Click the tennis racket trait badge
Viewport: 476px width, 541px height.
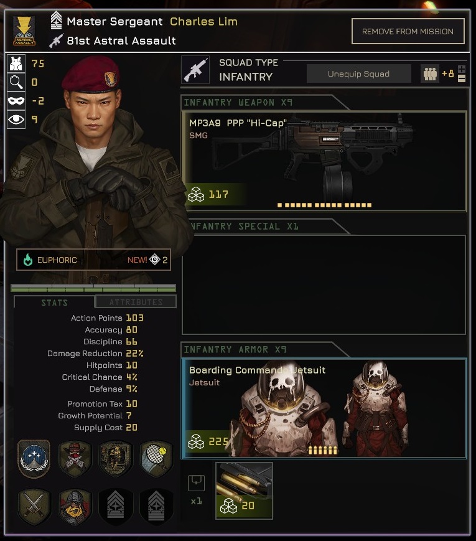(156, 459)
